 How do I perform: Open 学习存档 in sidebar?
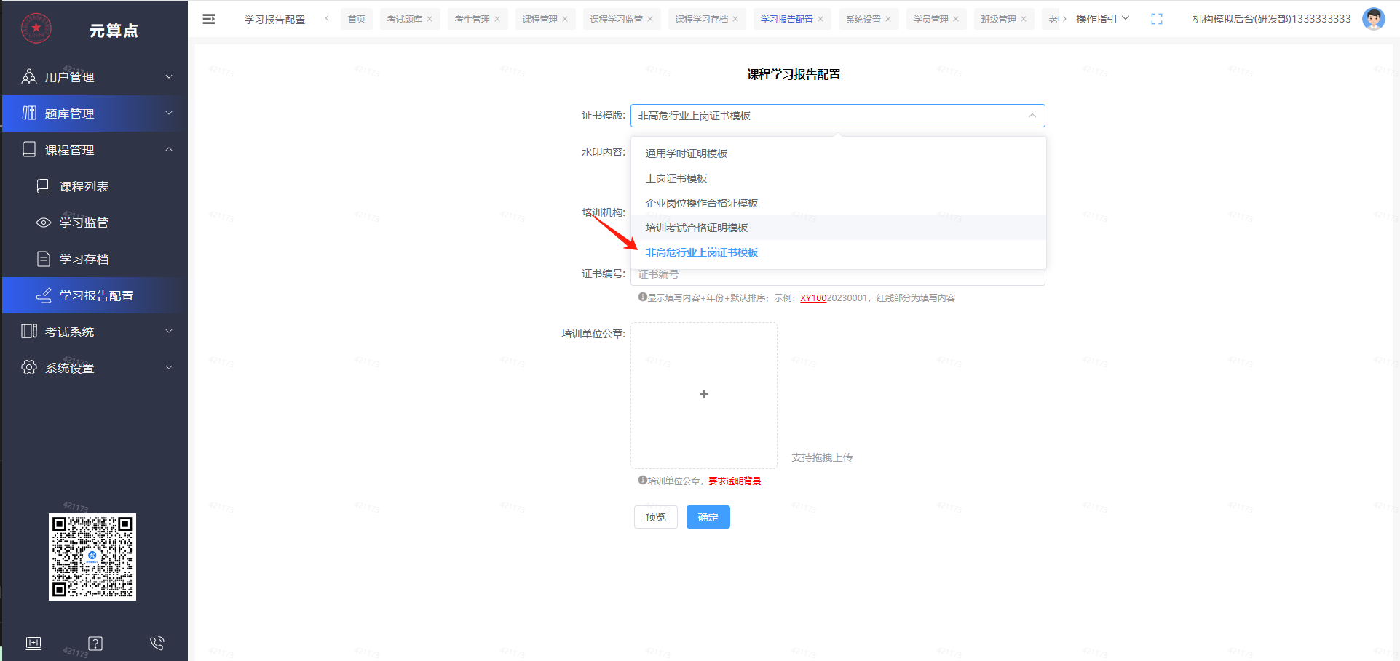(95, 259)
